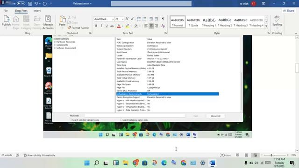Click 25 words count in status bar

tap(7, 155)
